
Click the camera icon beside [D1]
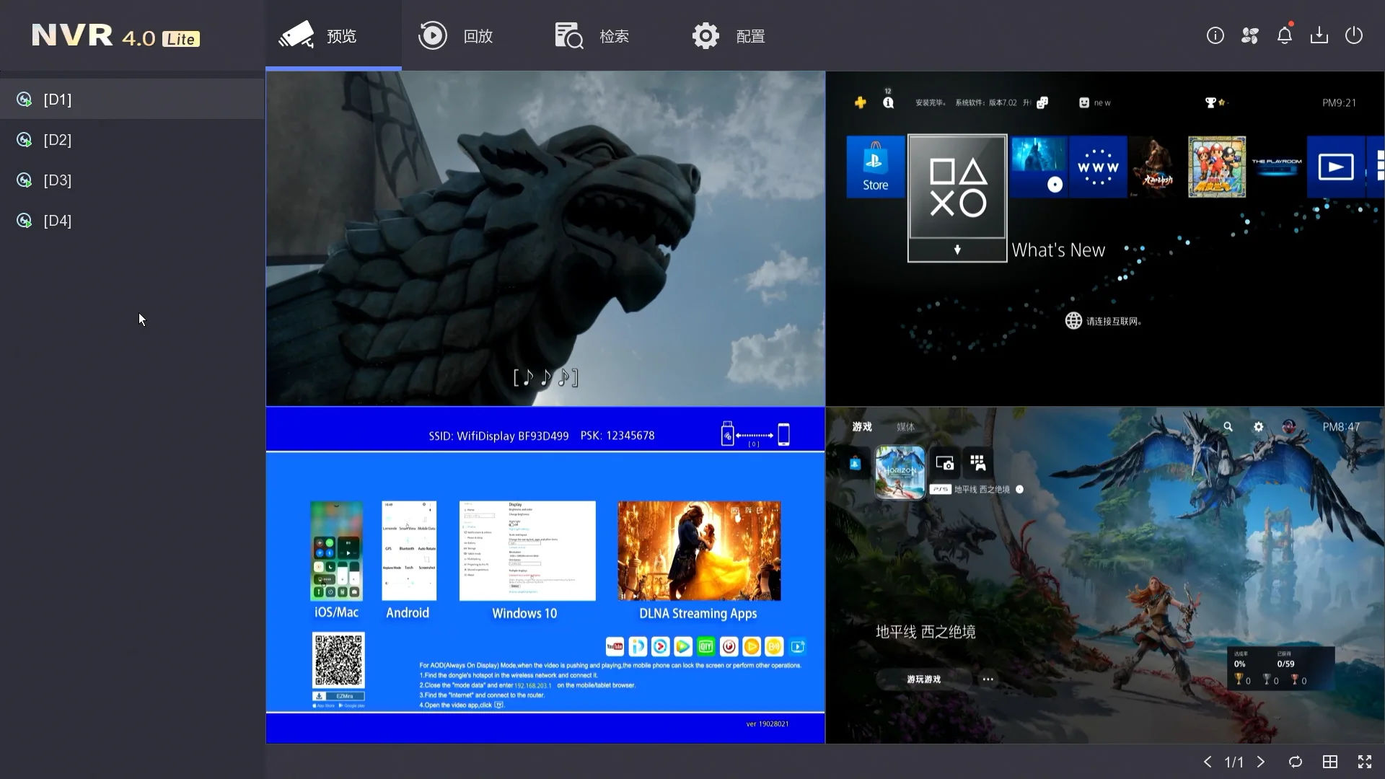click(x=25, y=100)
